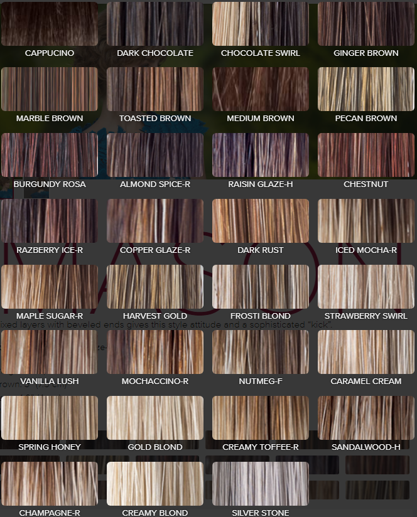Click the CARAMEL CREAM label text
Image resolution: width=417 pixels, height=517 pixels.
[x=366, y=381]
